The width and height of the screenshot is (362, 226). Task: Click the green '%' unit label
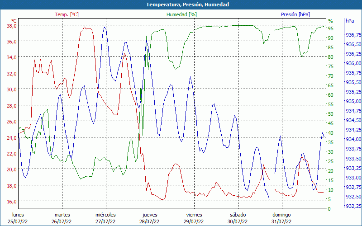[x=331, y=21]
